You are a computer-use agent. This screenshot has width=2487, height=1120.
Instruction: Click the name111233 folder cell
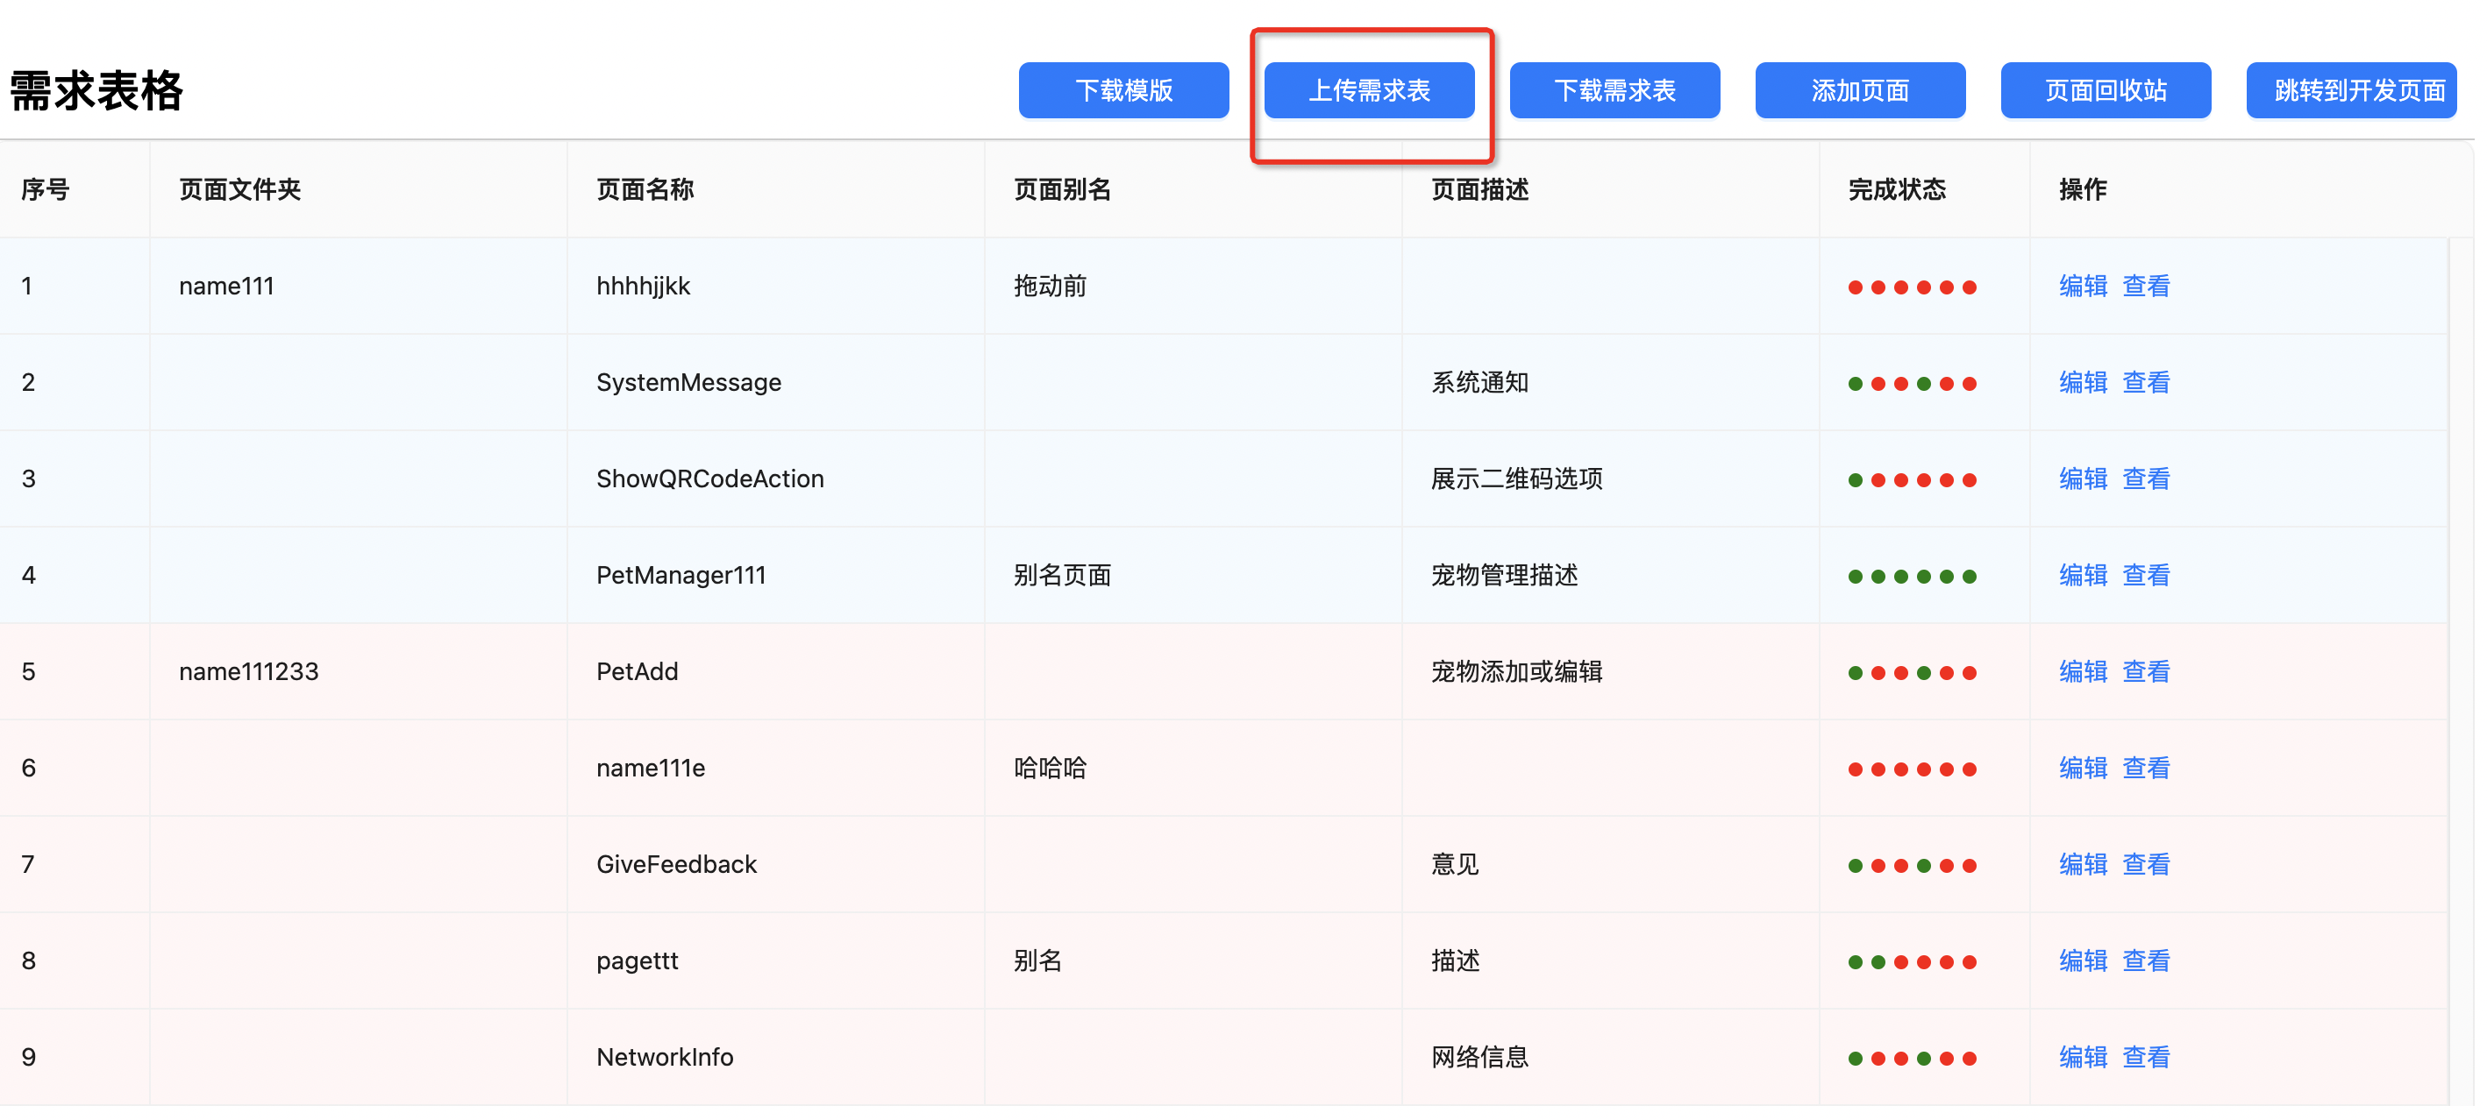point(249,672)
